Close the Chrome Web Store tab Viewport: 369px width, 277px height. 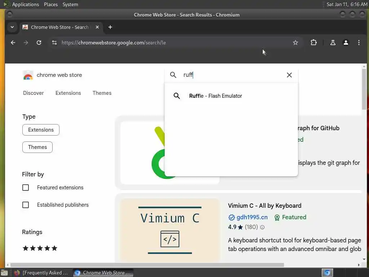click(97, 27)
